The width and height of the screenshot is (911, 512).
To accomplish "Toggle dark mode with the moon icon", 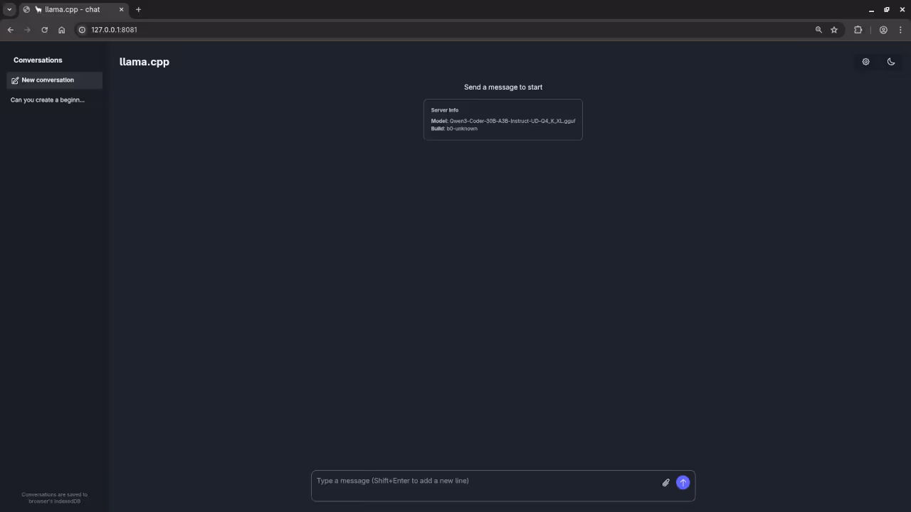I will [x=891, y=62].
